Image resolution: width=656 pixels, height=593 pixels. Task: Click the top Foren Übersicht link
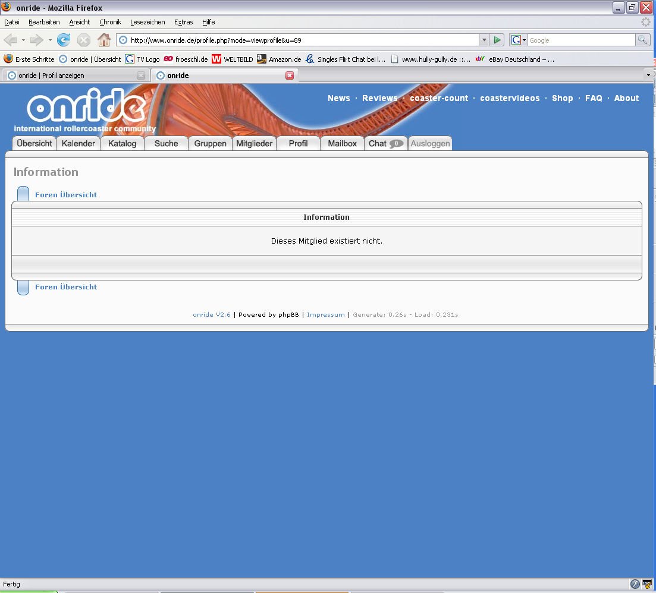click(66, 195)
